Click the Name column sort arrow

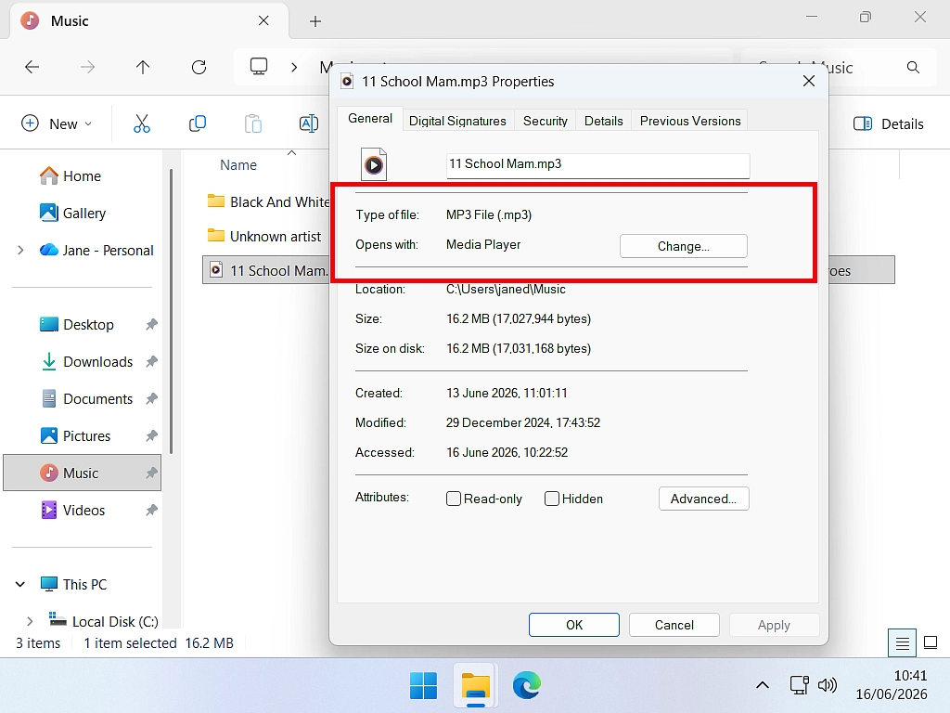tap(291, 153)
